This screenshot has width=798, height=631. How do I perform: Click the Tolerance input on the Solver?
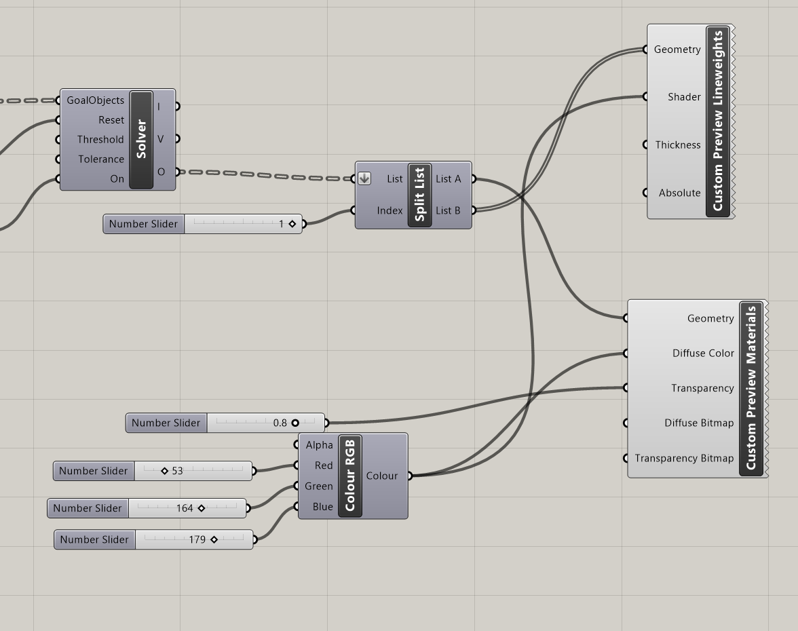click(x=100, y=159)
